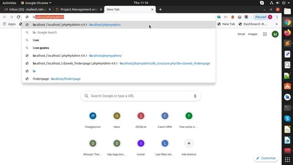This screenshot has width=293, height=165.
Task: Choose the 'love' search suggestion
Action: pos(119,40)
